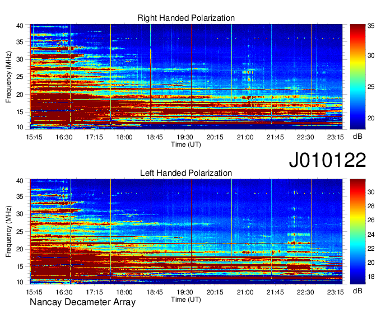This screenshot has width=381, height=309.
Task: Click the 28 tick on Left Handed colorbar
Action: coord(371,206)
